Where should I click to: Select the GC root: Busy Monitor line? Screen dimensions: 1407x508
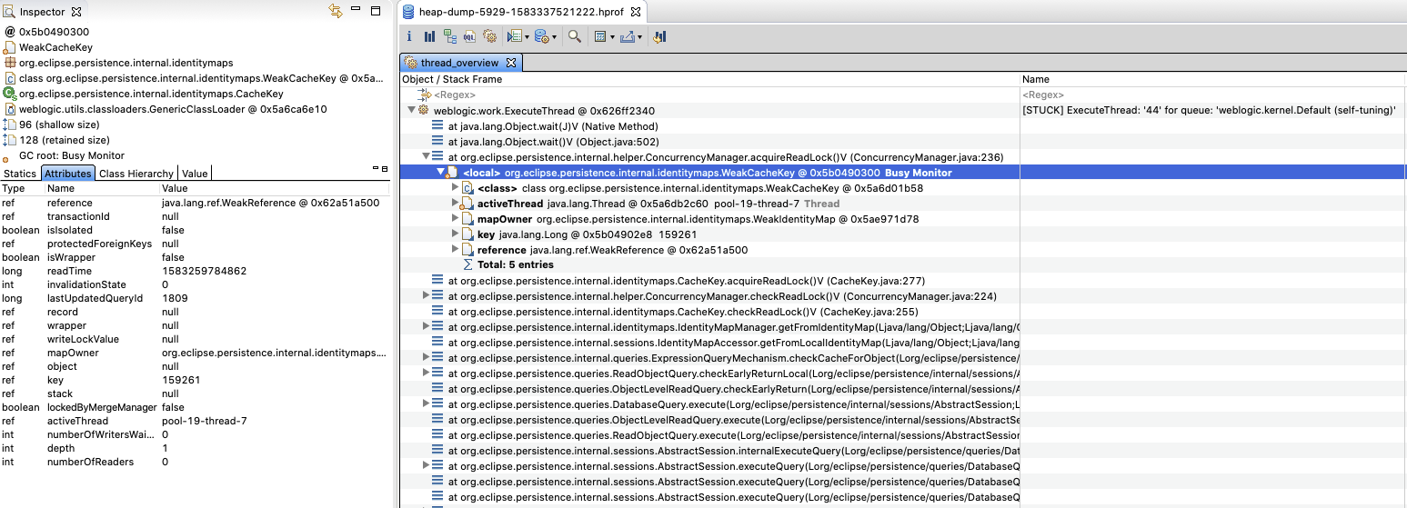[x=71, y=155]
